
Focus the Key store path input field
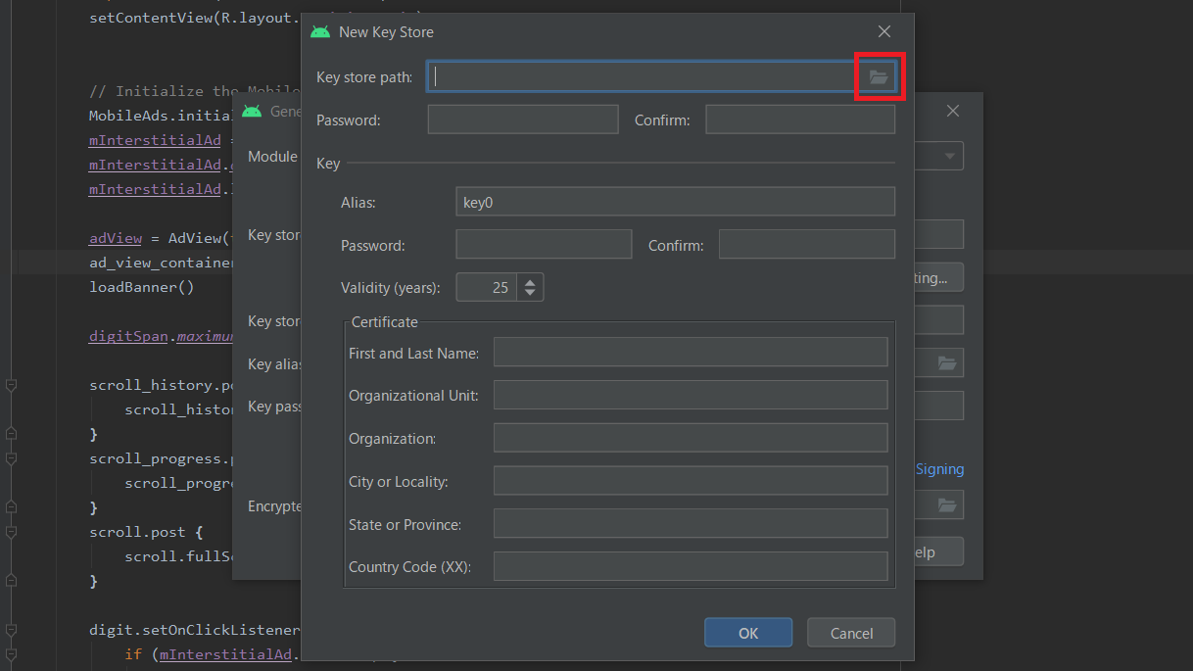tap(637, 76)
